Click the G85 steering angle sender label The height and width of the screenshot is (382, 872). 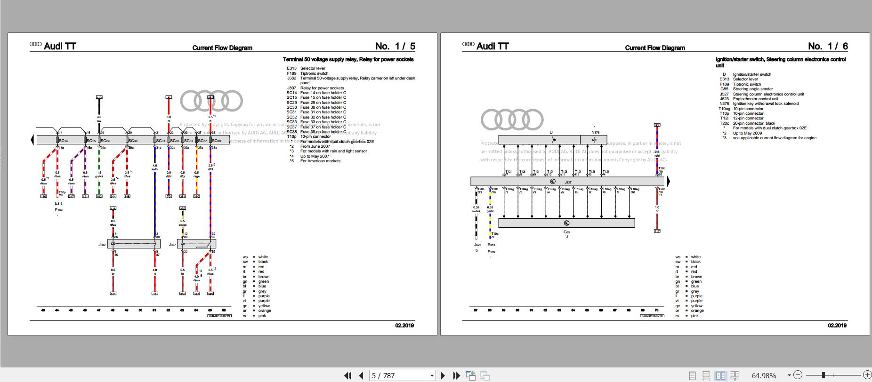click(x=566, y=232)
